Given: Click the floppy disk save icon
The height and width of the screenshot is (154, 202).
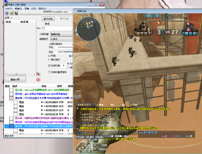Looking at the screenshot, I should (16, 13).
